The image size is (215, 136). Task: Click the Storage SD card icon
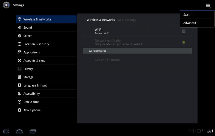19,77
